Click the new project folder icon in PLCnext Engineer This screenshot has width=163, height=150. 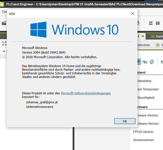pyautogui.click(x=4, y=23)
